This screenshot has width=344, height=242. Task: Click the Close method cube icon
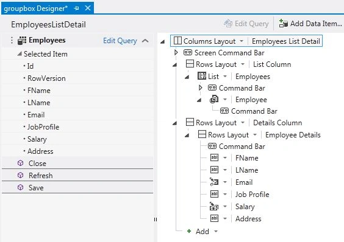click(20, 163)
